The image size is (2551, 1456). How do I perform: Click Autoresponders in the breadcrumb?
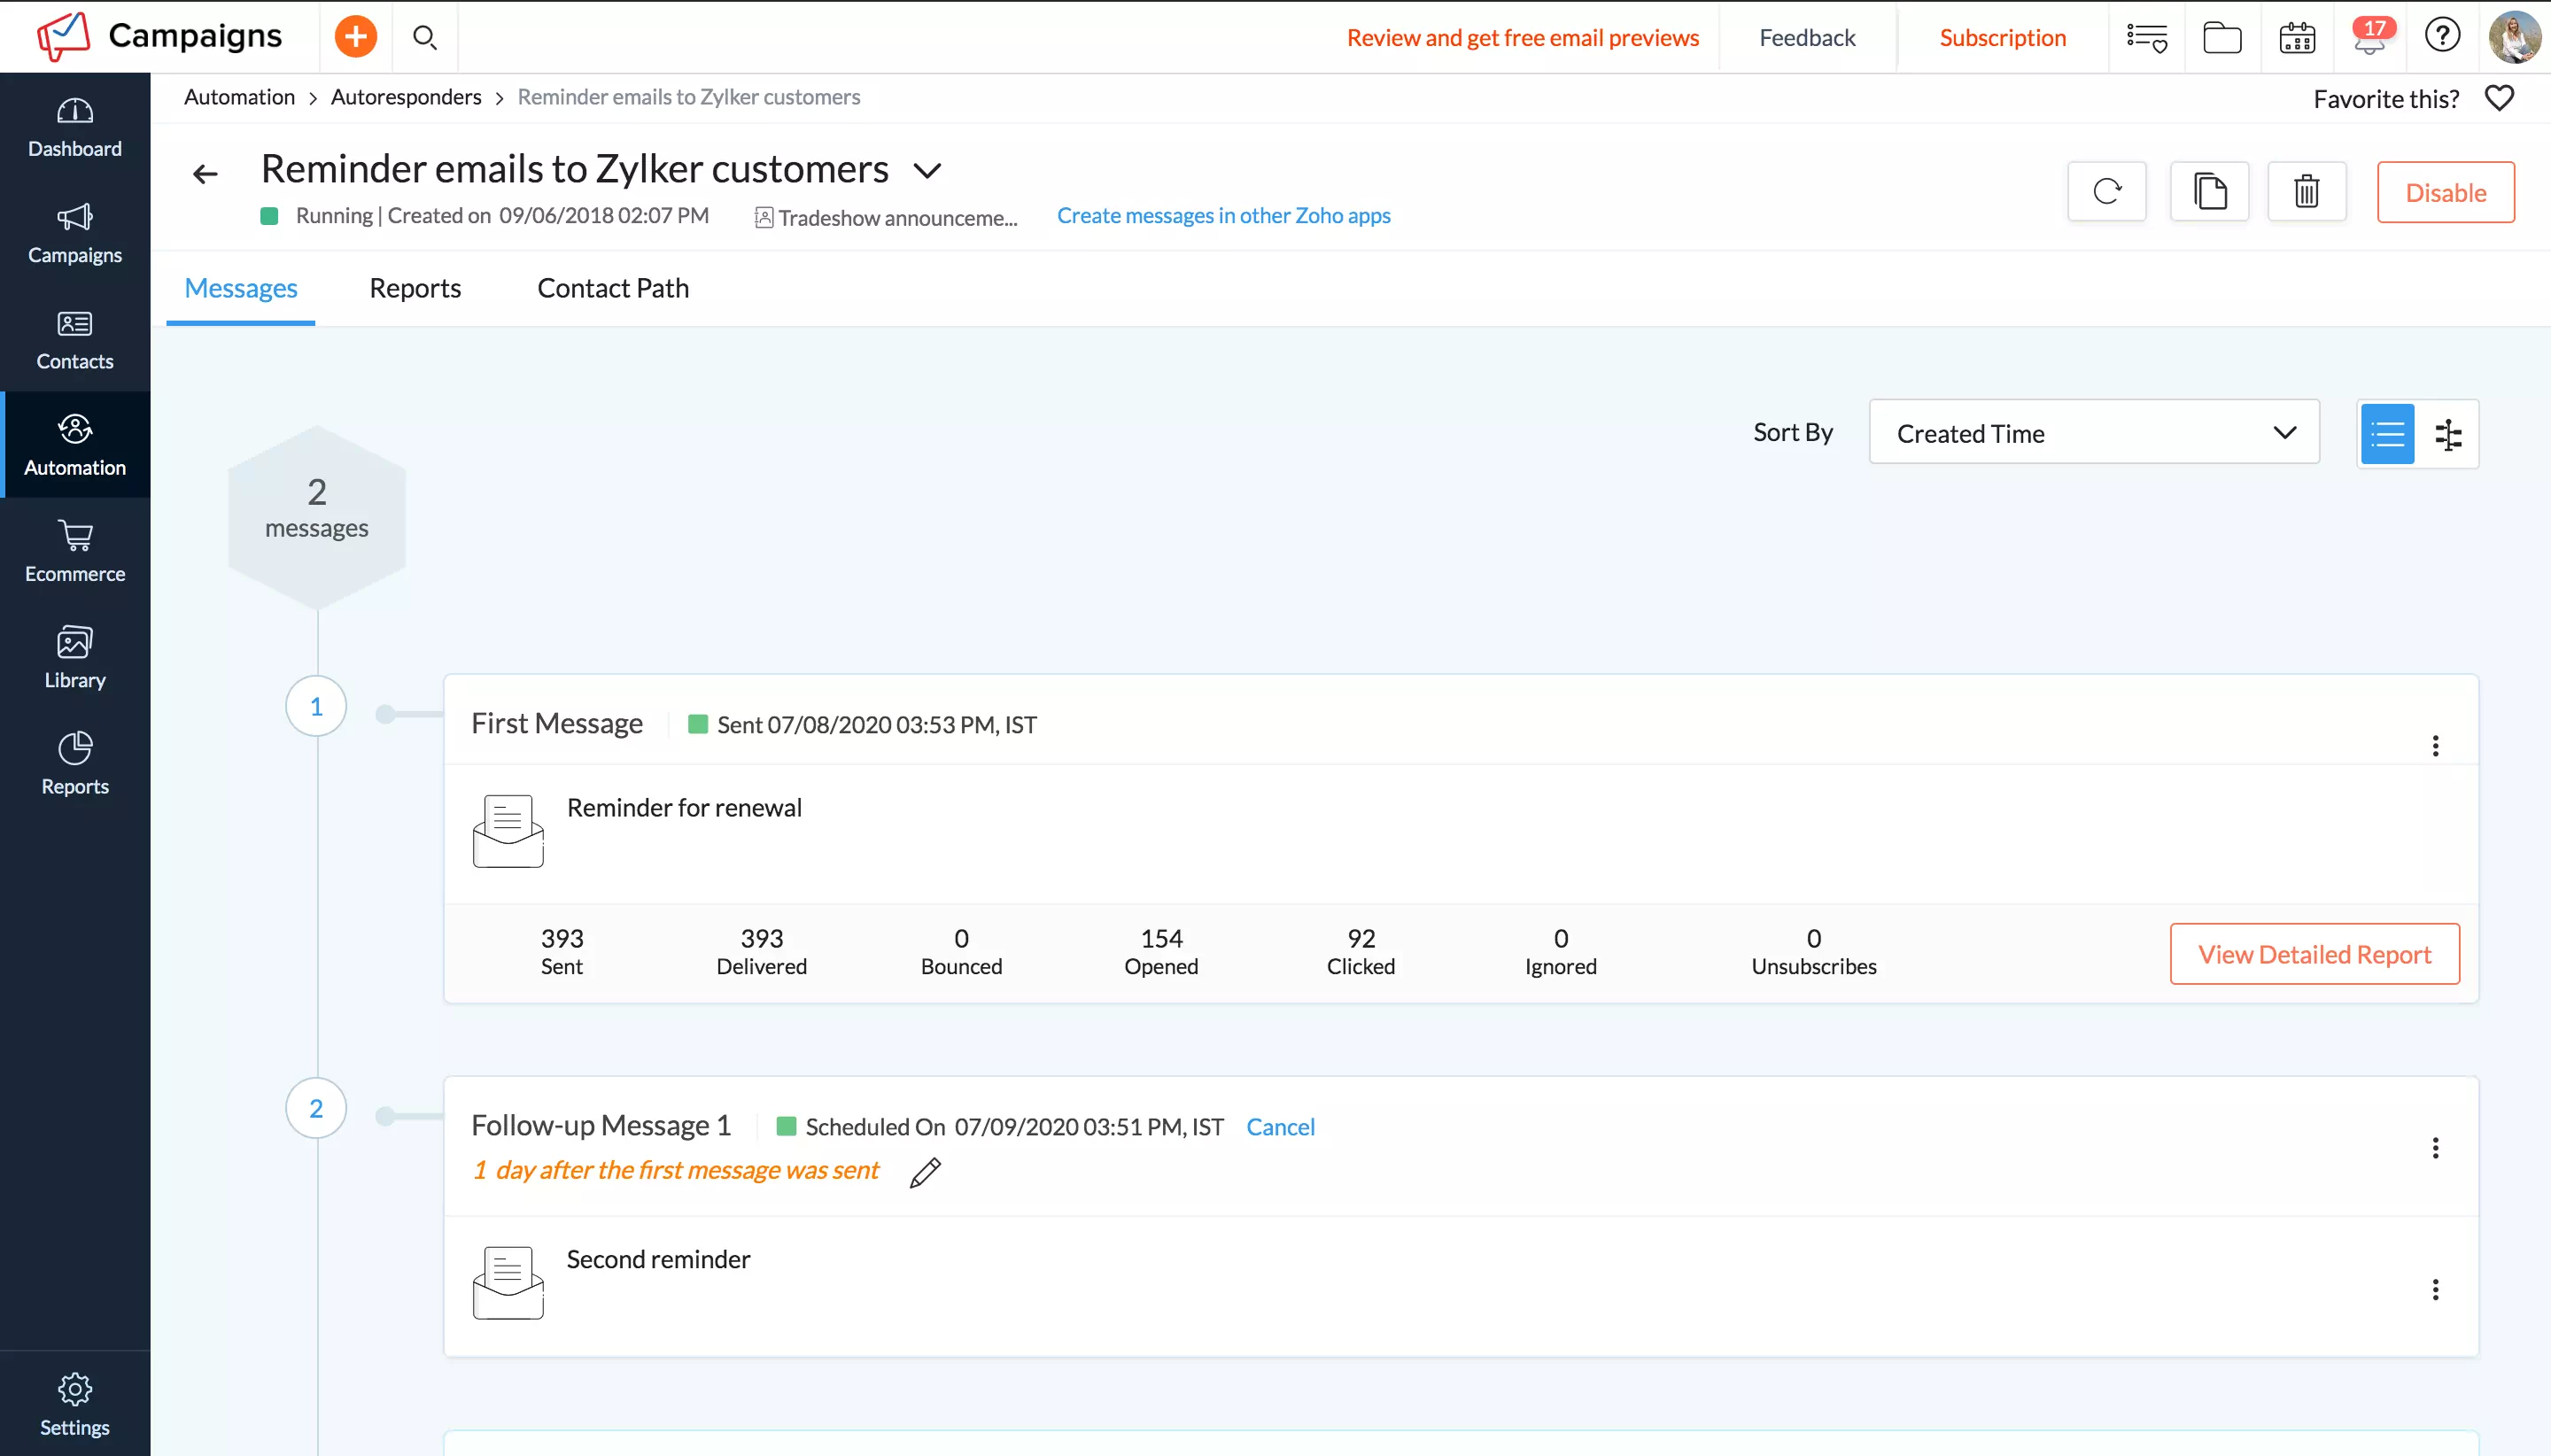(x=406, y=97)
